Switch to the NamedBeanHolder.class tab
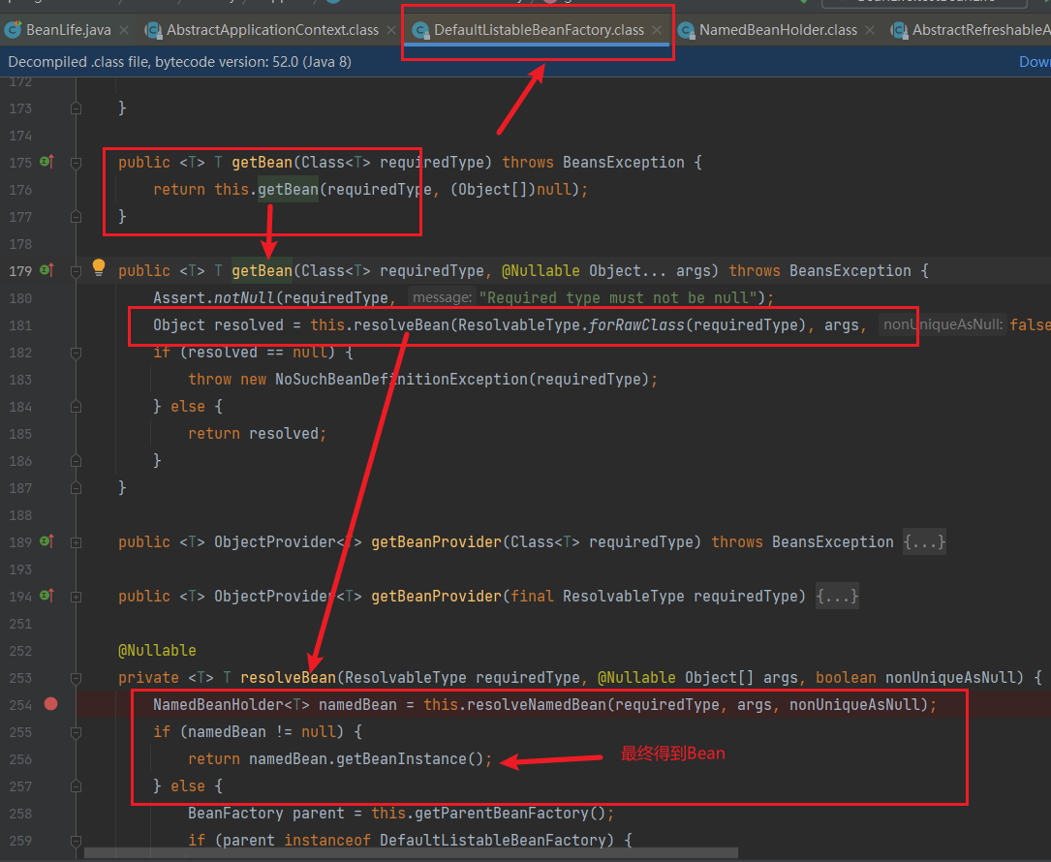 (x=778, y=30)
